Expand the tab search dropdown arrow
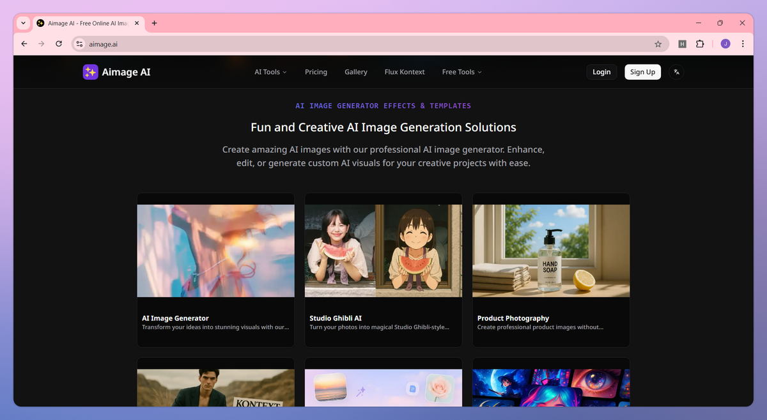767x420 pixels. 24,23
